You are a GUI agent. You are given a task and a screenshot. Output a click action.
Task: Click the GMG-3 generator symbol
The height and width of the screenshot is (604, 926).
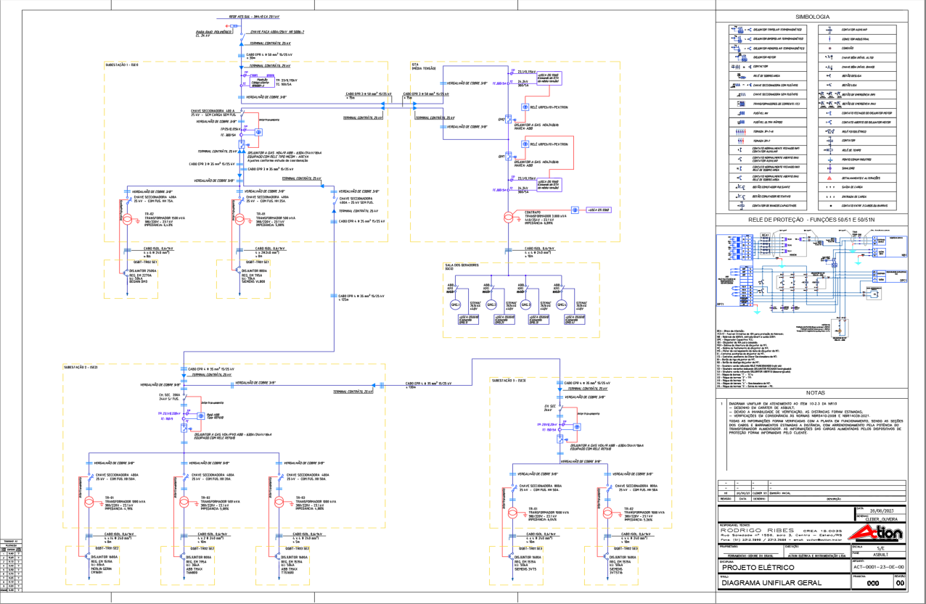pyautogui.click(x=526, y=305)
